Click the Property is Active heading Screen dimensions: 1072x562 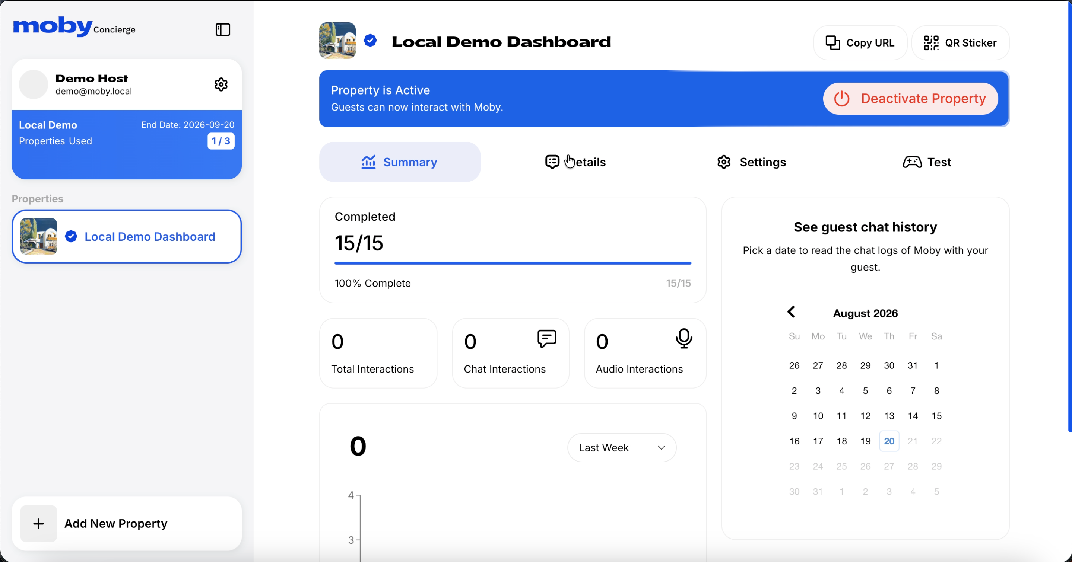[x=380, y=90]
